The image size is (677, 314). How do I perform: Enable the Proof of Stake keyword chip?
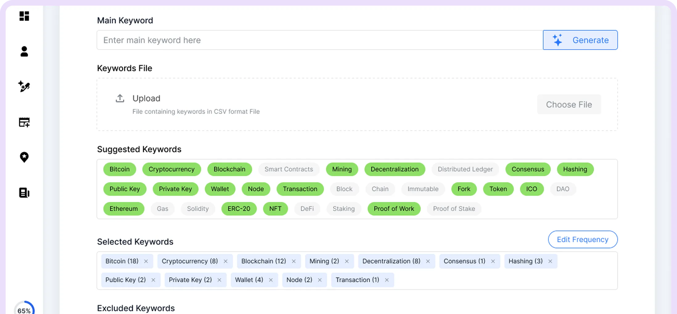click(x=453, y=209)
